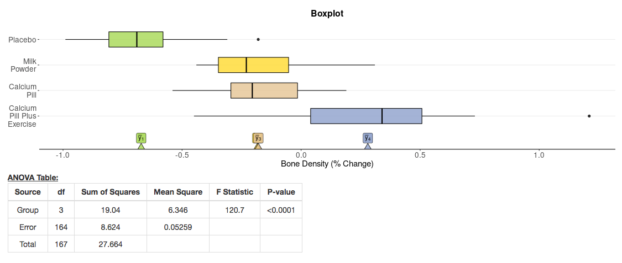Click the Calcium Pill Plus Exercise outlier dot
This screenshot has height=263, width=622.
(589, 116)
